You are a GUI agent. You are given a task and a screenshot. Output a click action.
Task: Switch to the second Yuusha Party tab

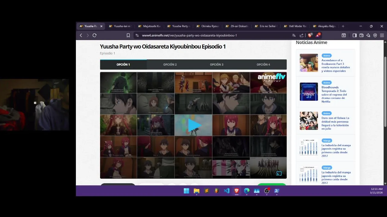click(x=178, y=26)
